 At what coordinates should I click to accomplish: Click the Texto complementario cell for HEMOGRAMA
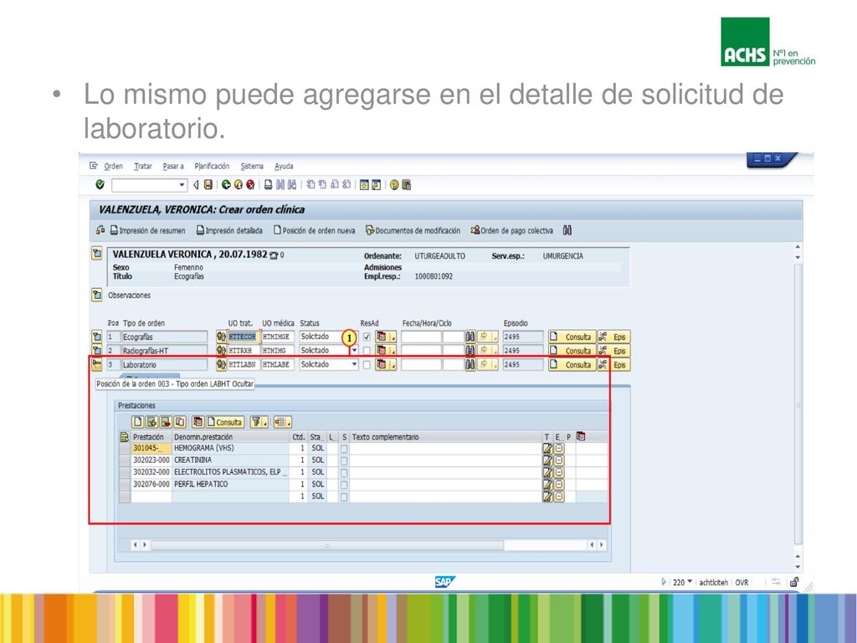[445, 449]
